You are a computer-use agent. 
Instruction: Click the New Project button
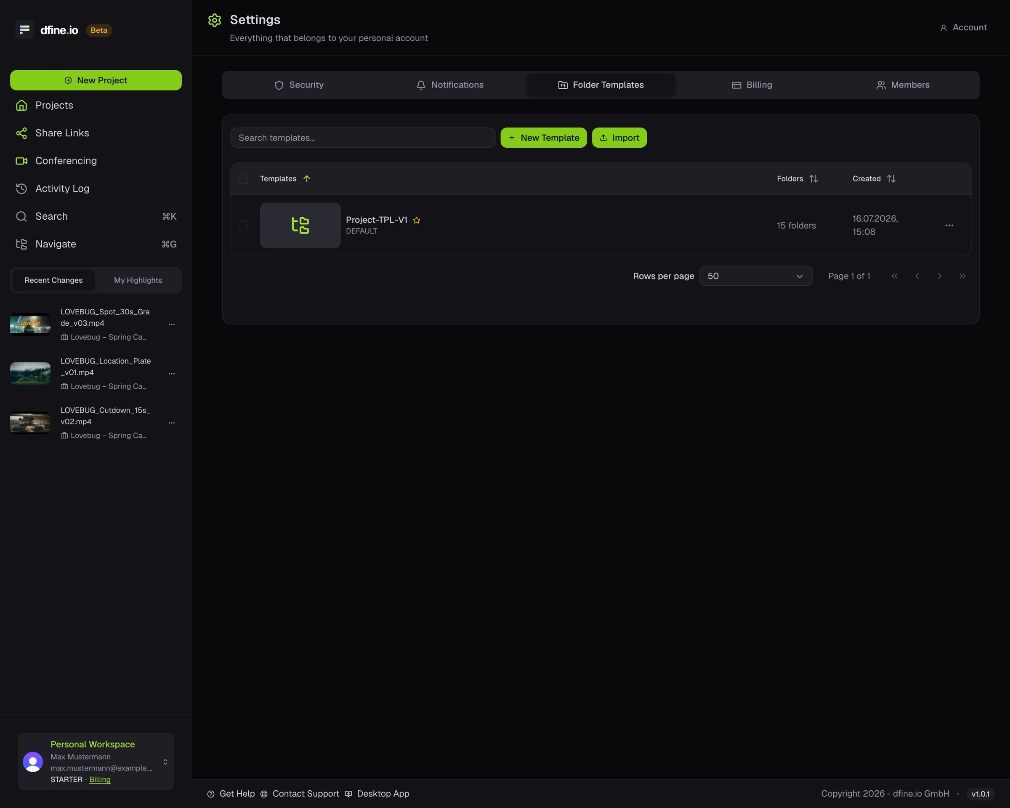(x=96, y=80)
